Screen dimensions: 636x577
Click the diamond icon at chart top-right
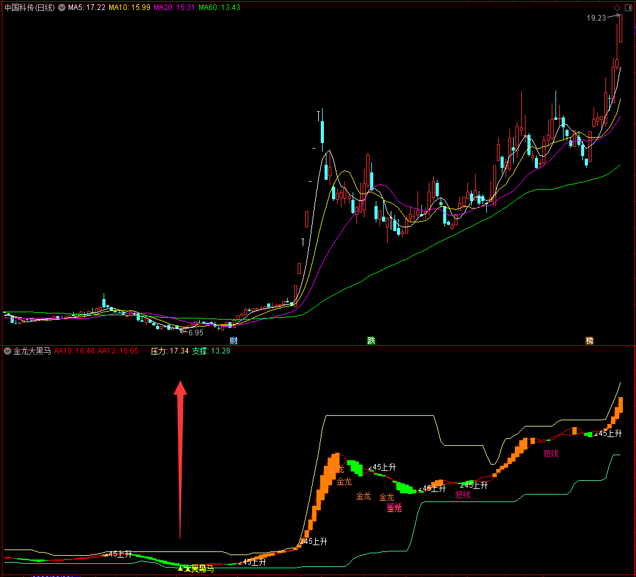[617, 7]
